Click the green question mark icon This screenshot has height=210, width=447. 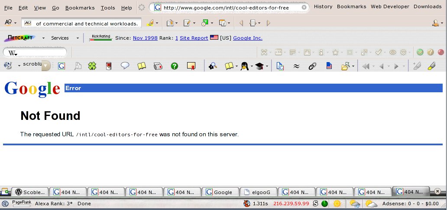tap(174, 66)
